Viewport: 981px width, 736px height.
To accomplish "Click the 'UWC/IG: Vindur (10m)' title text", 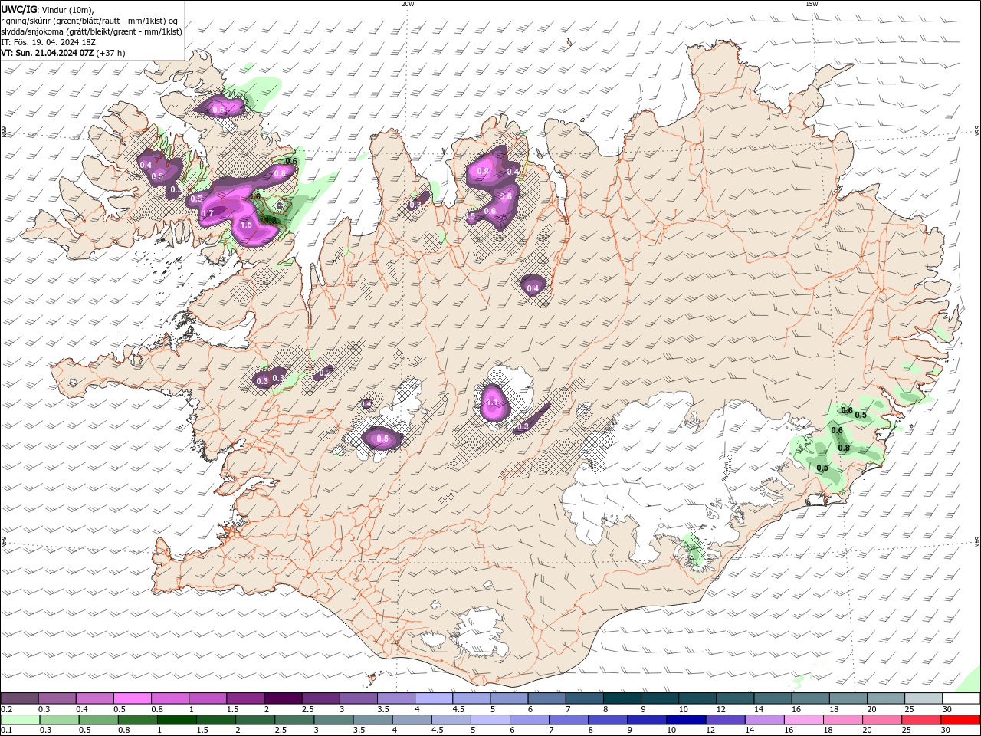I will click(x=47, y=9).
